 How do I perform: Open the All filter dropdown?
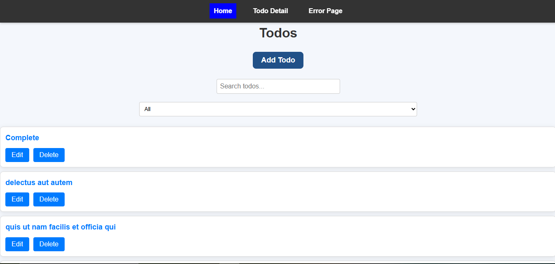pos(278,109)
